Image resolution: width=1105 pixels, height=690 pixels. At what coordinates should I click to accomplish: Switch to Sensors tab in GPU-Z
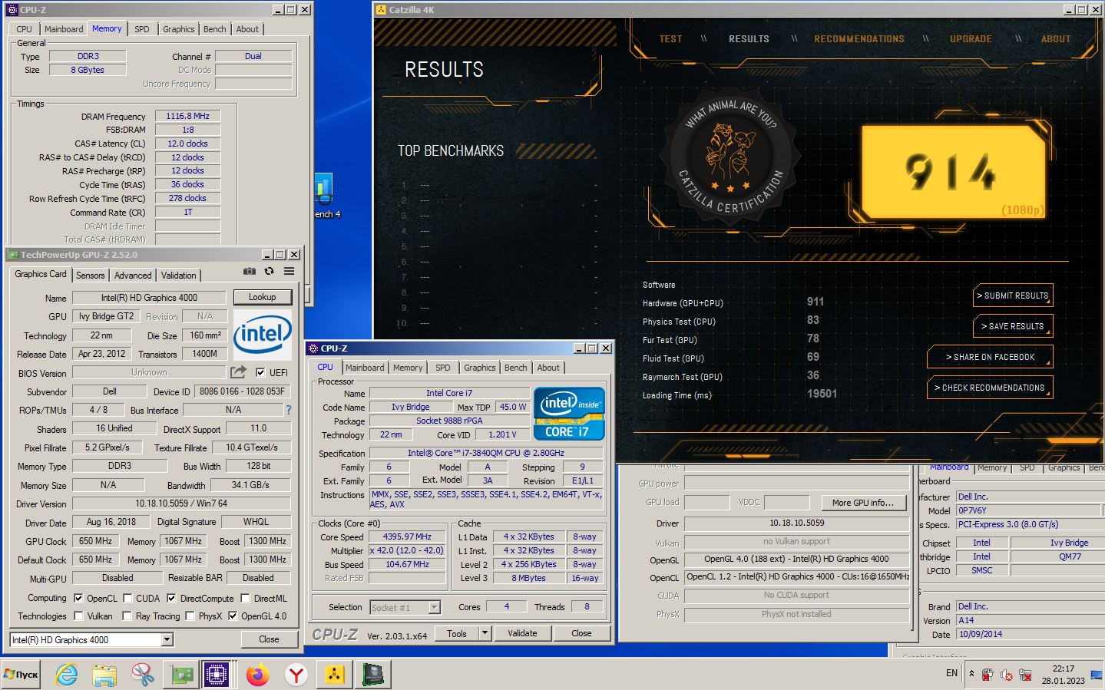[x=90, y=276]
